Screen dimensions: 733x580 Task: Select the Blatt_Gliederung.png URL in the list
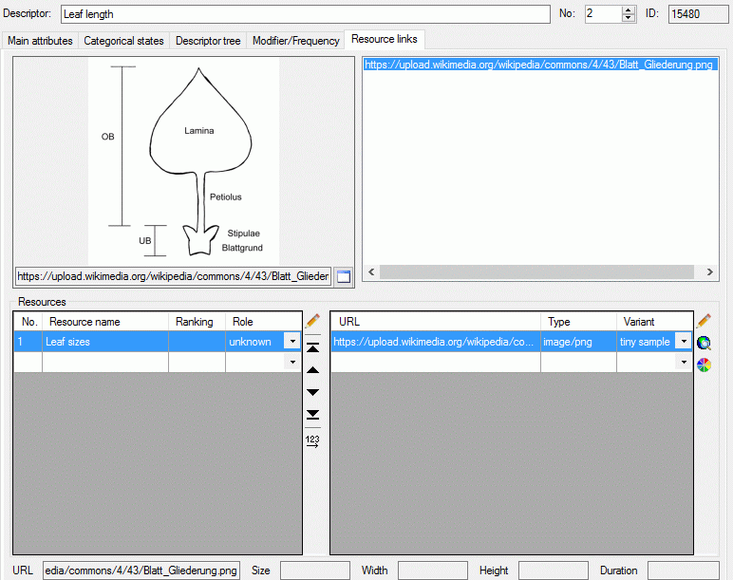pos(538,65)
